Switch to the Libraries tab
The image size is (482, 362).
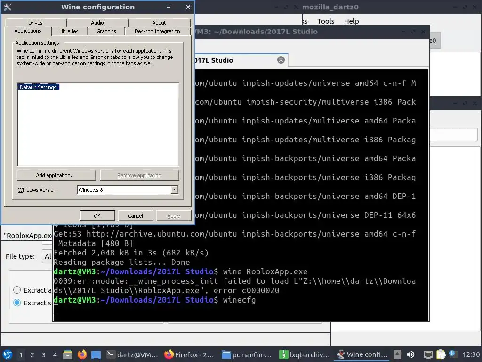pos(69,31)
